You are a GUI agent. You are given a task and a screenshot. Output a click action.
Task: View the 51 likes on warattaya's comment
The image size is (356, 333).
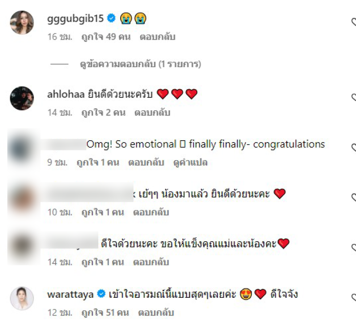point(105,313)
